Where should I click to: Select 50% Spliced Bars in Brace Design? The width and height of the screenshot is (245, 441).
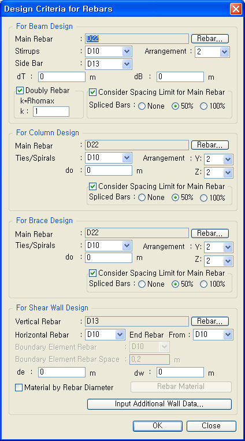pyautogui.click(x=175, y=284)
